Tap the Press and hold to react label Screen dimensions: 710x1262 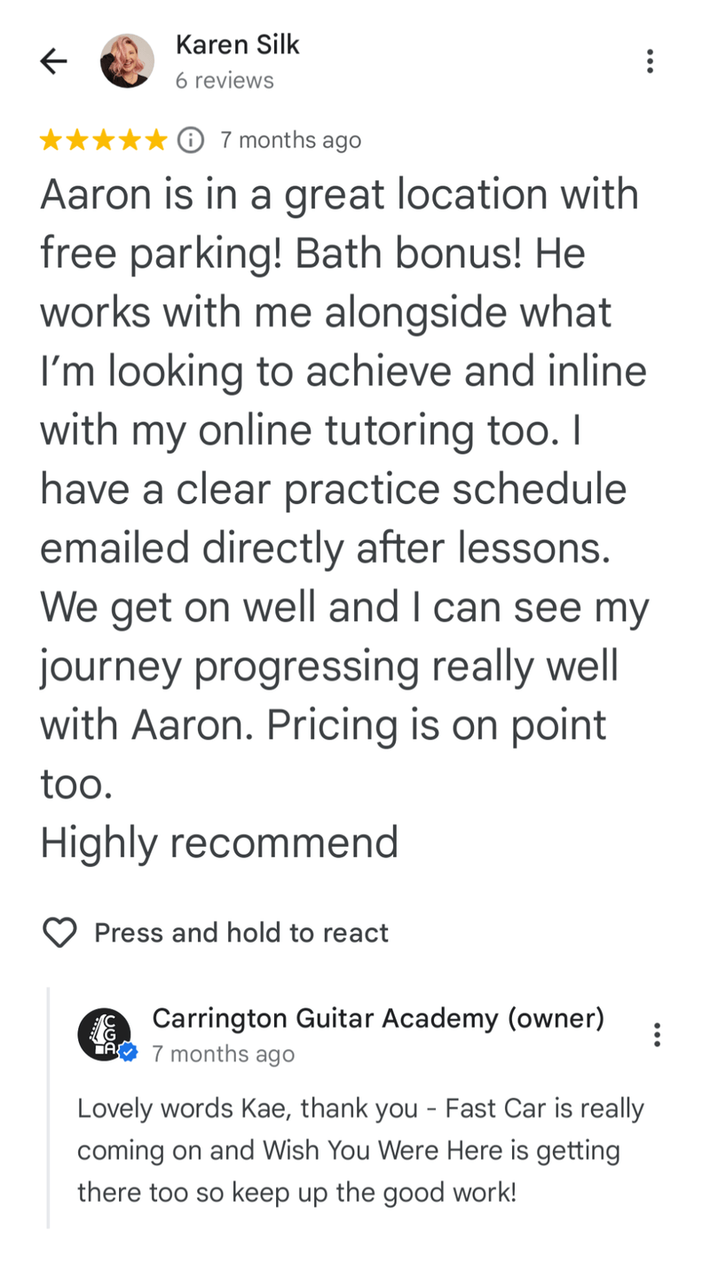241,932
